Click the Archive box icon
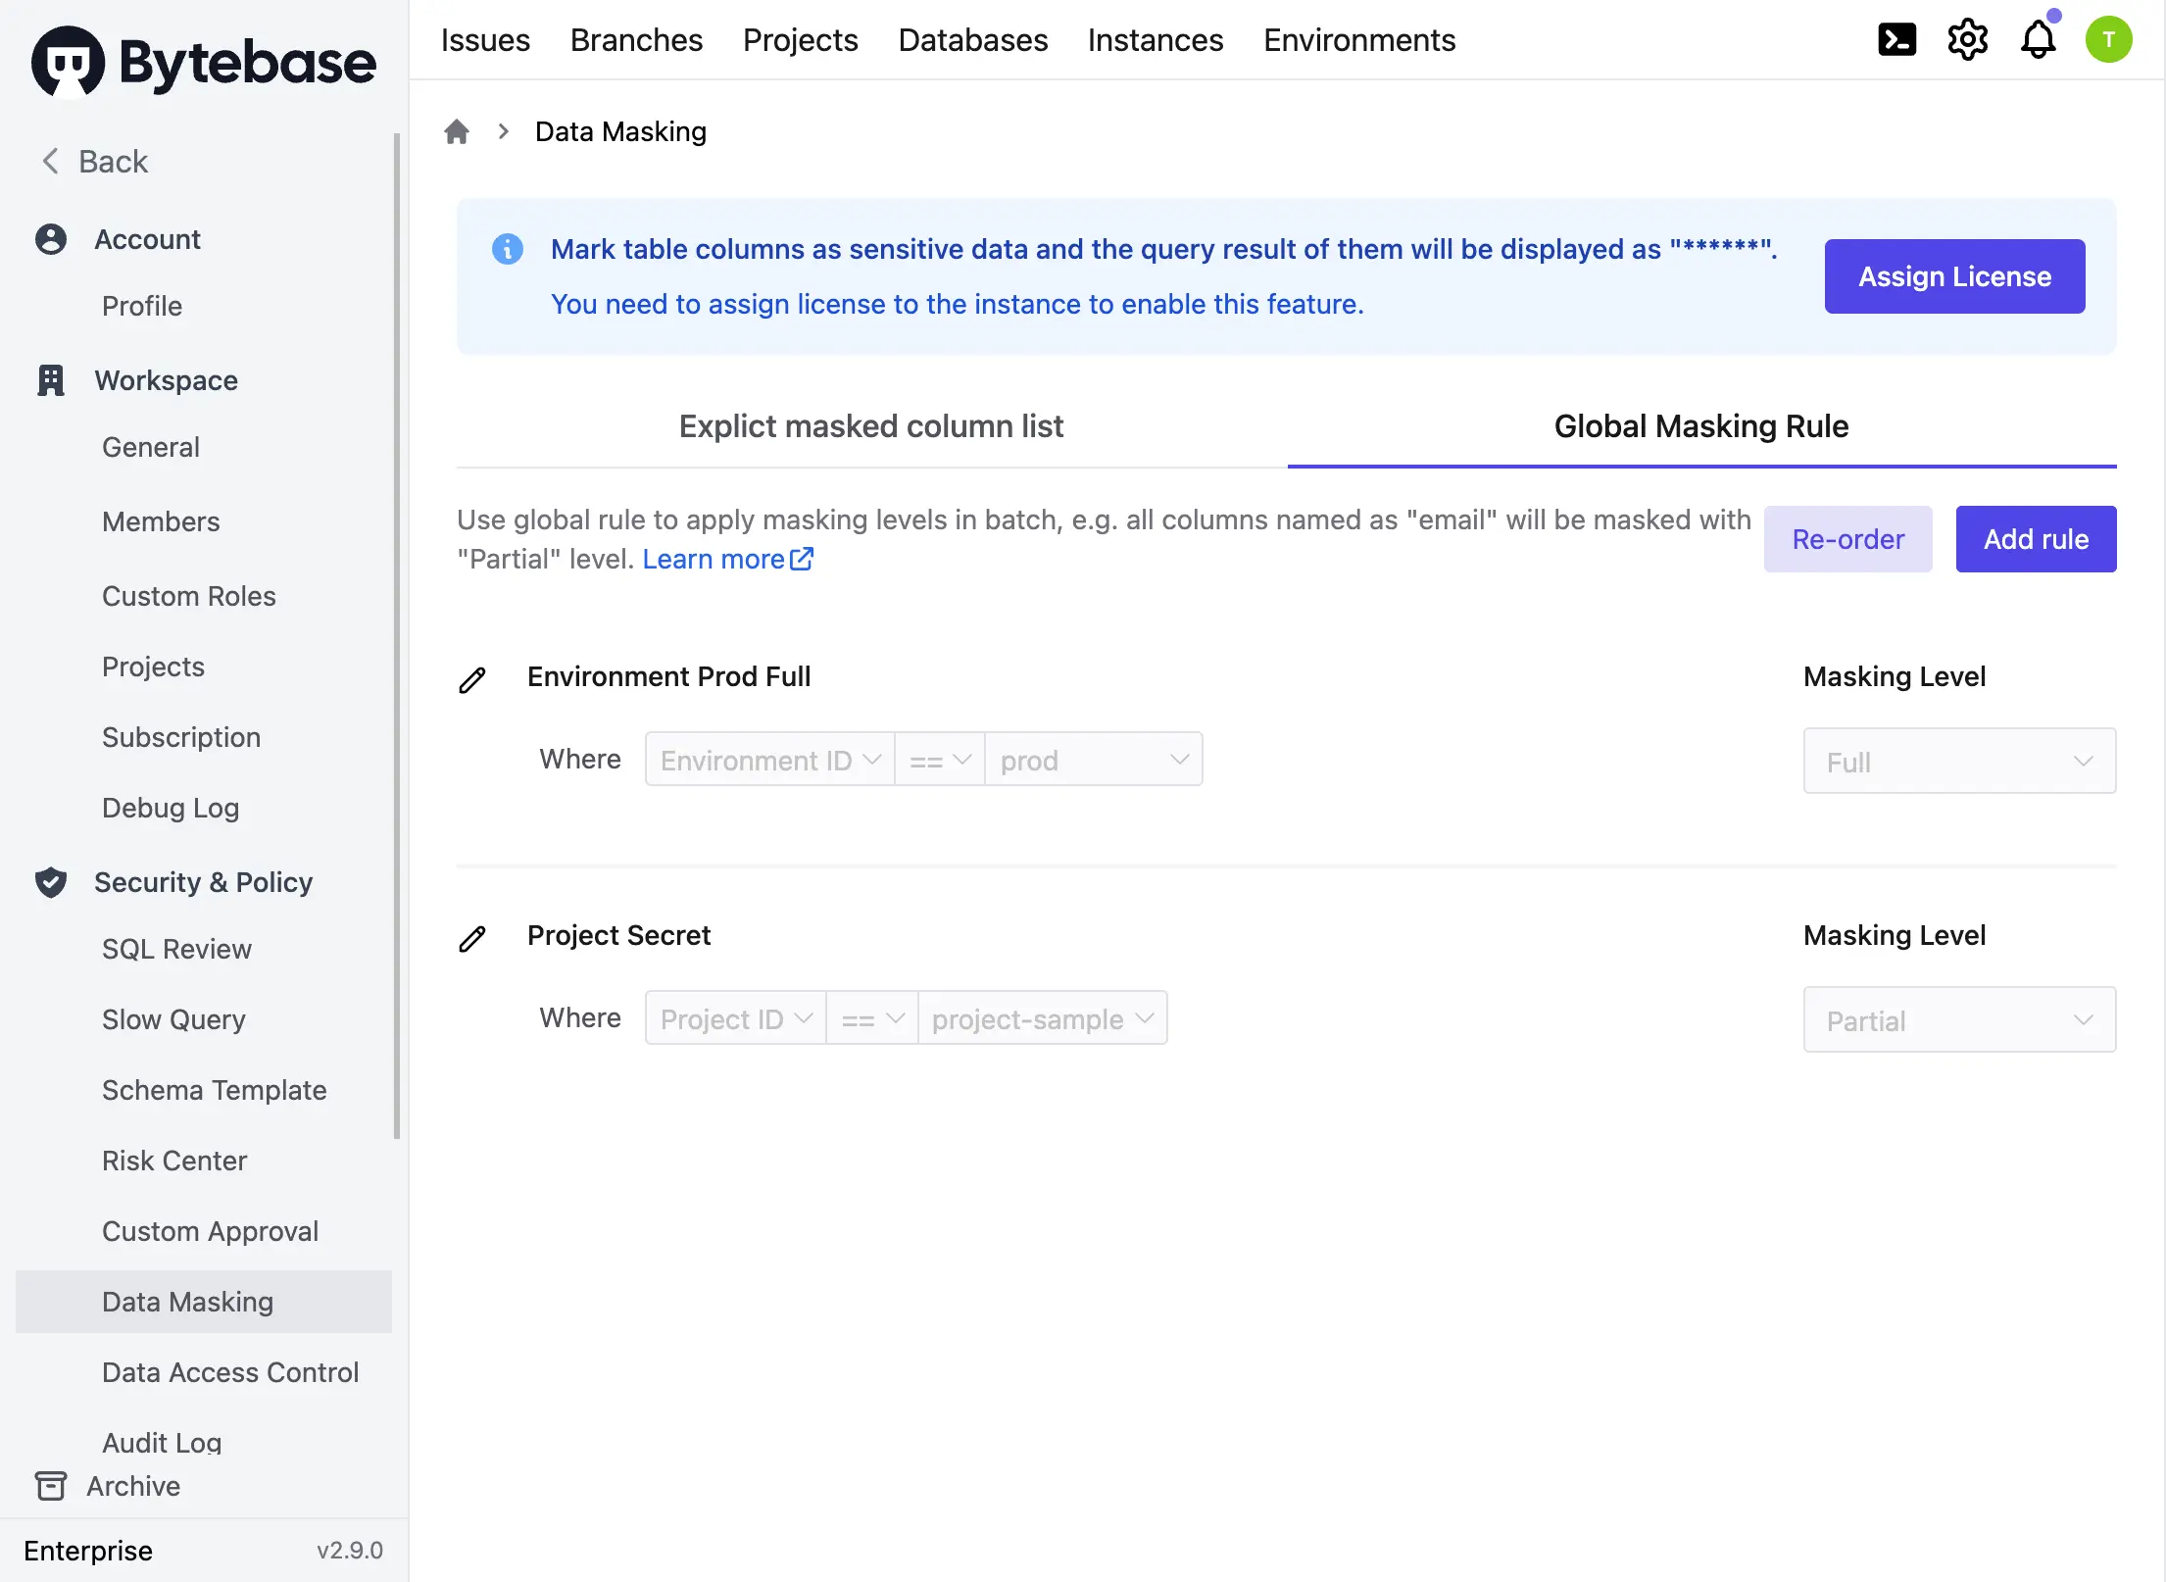 coord(51,1486)
